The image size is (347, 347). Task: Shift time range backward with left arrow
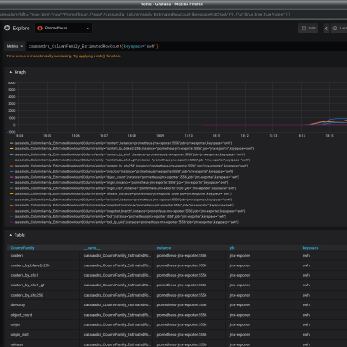point(326,29)
